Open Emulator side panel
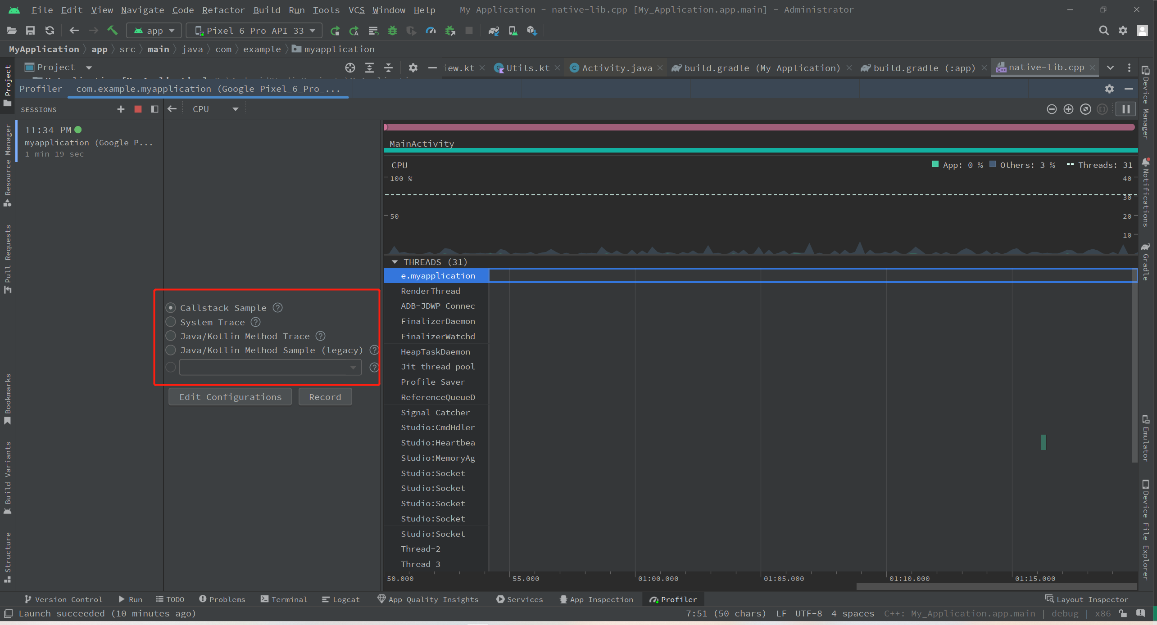Viewport: 1157px width, 625px height. click(1146, 438)
